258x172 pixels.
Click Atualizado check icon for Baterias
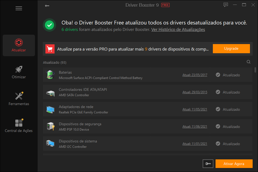tap(218, 75)
